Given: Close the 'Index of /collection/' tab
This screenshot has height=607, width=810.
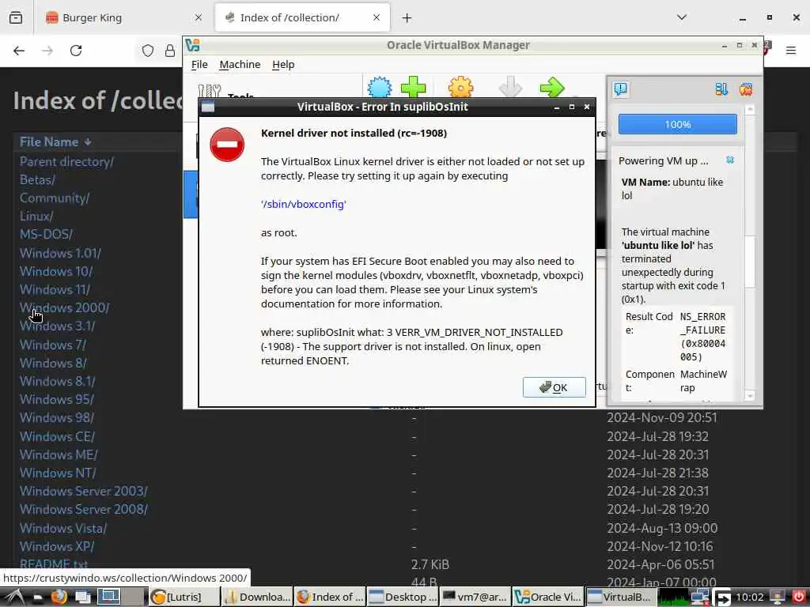Looking at the screenshot, I should [376, 17].
